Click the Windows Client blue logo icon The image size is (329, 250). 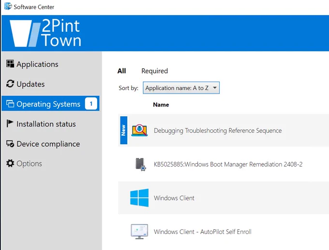(x=139, y=198)
